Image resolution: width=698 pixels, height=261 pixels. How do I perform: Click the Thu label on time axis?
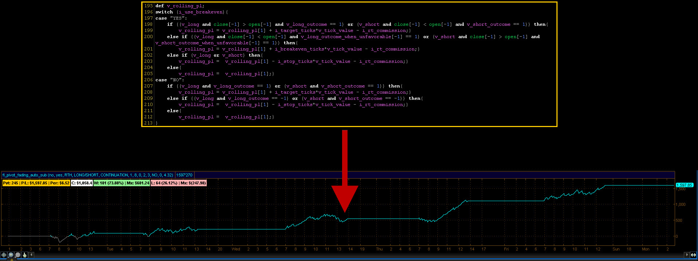click(x=379, y=249)
